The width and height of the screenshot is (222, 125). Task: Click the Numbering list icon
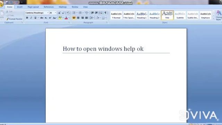pyautogui.click(x=80, y=13)
